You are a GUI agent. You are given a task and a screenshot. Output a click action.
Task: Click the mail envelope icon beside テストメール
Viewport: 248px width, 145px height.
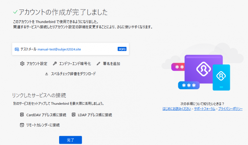click(x=17, y=49)
